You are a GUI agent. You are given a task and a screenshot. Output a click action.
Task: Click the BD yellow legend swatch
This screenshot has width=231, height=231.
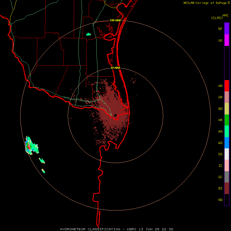point(227,109)
